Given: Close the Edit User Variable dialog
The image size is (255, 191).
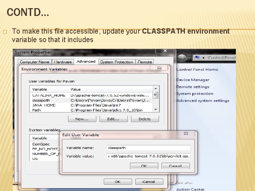Looking at the screenshot, I should pos(186,133).
